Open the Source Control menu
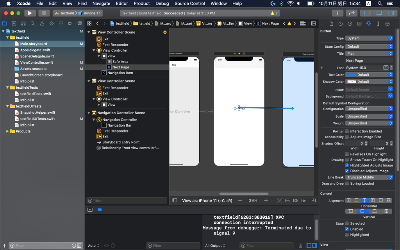 tap(189, 4)
